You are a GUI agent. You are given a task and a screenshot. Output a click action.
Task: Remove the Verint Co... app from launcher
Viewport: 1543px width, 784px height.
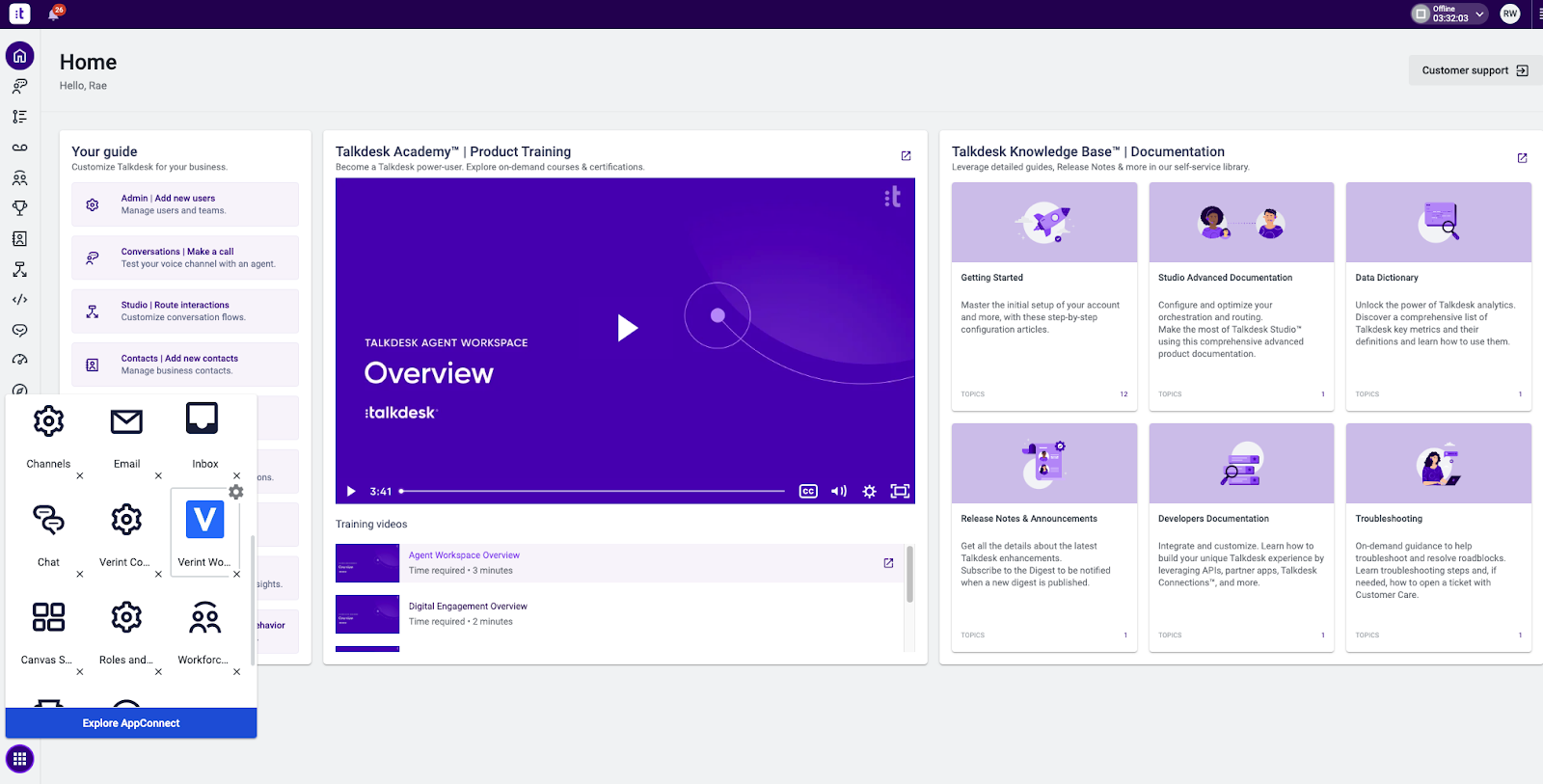point(158,574)
